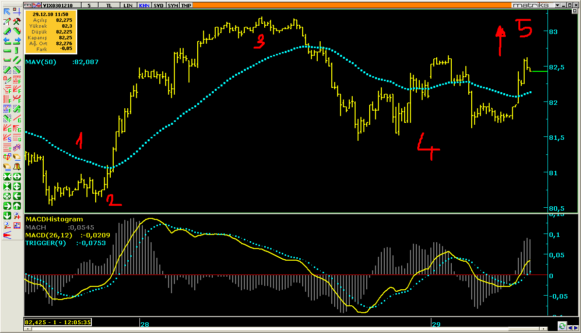The image size is (581, 333).
Task: Toggle the KHN button in top bar
Action: point(144,5)
